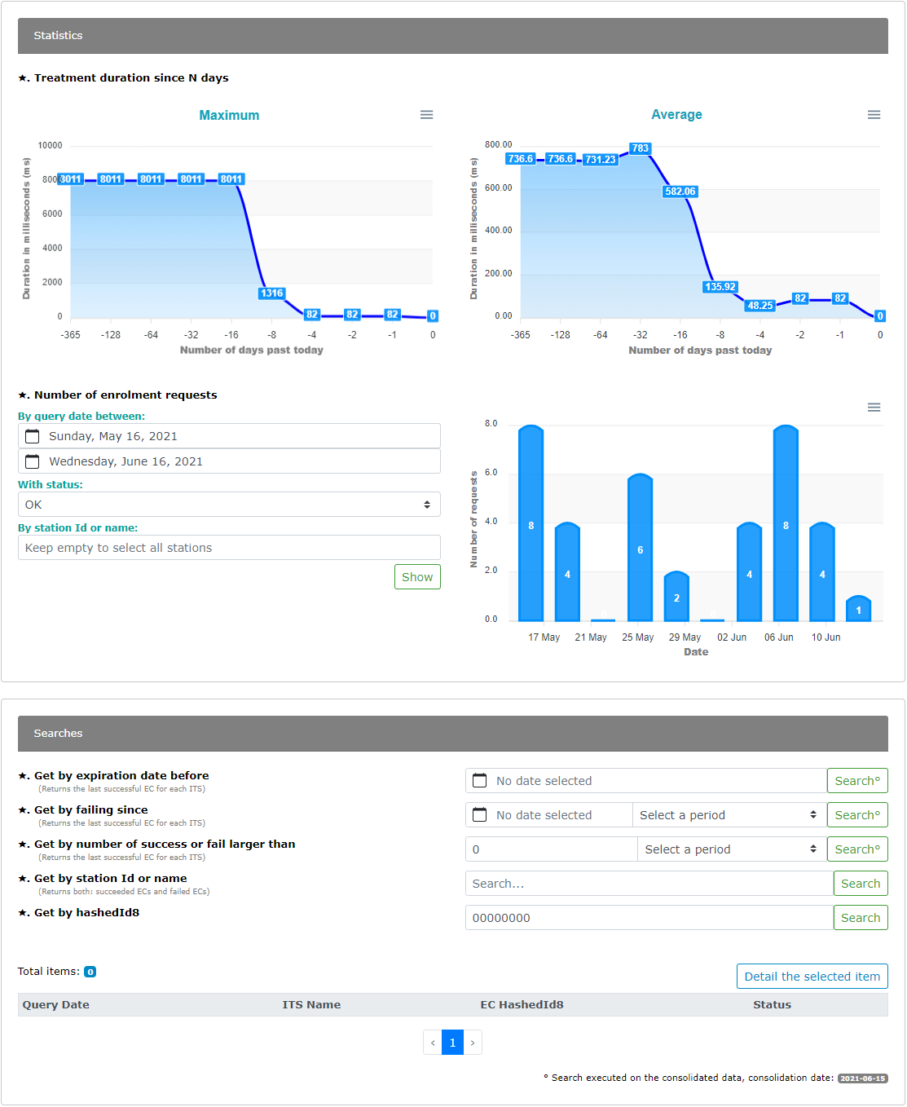The width and height of the screenshot is (907, 1107).
Task: Go to the next page arrow
Action: click(x=473, y=1043)
